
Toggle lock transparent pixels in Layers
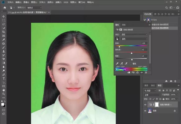tap(150, 99)
